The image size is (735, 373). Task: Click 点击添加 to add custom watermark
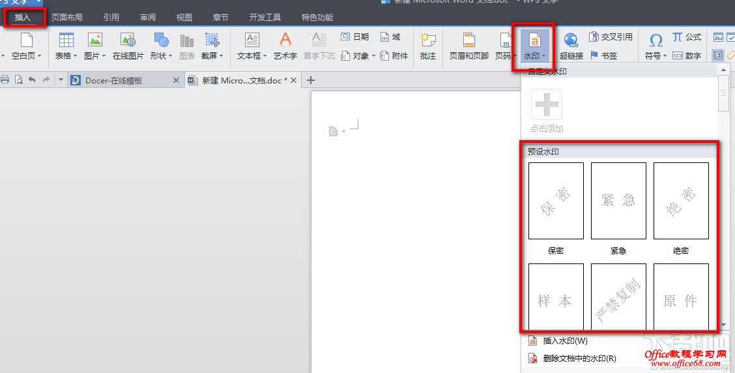(547, 111)
